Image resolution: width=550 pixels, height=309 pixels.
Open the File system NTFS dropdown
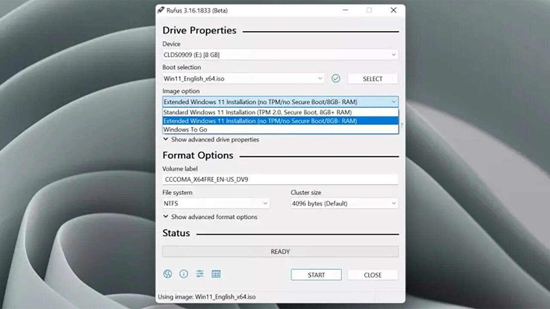coord(216,203)
